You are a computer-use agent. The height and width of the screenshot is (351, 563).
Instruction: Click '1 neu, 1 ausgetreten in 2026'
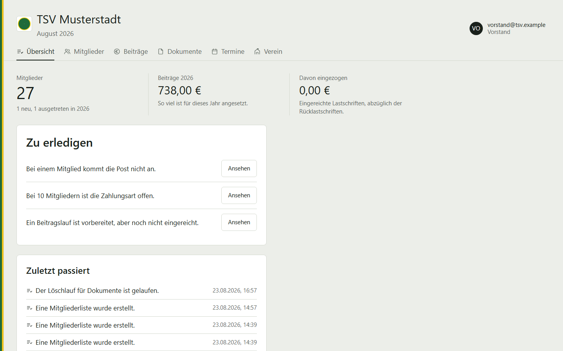coord(53,109)
